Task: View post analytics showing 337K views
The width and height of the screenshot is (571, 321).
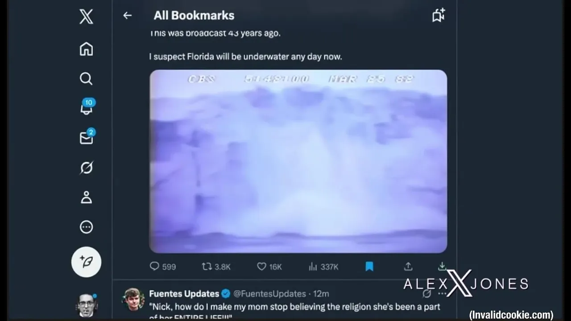Action: [323, 267]
